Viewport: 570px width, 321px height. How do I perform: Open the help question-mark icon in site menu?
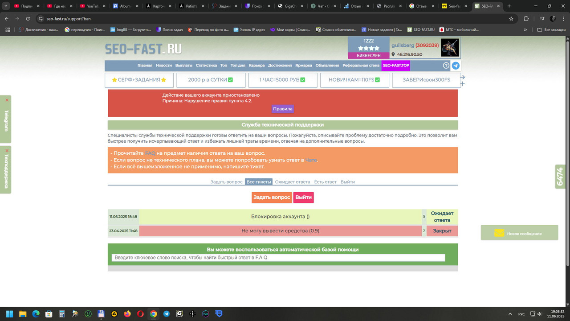click(x=446, y=66)
